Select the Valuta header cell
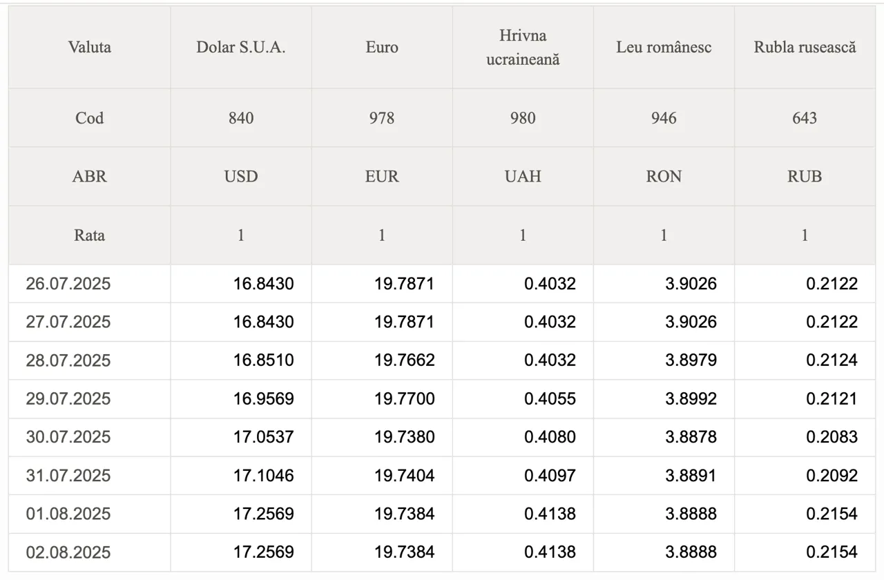The height and width of the screenshot is (580, 884). [90, 47]
